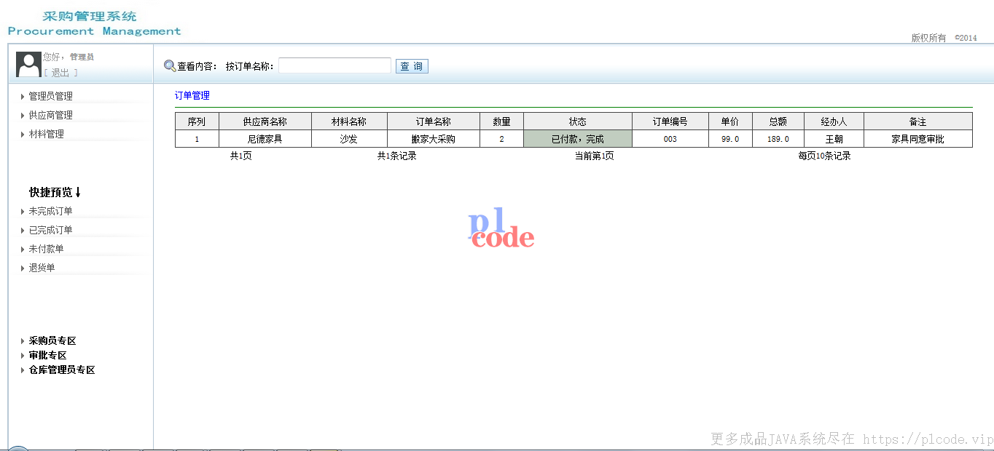Select the 尼德家具 supplier cell
Viewport: 994px width, 451px height.
click(265, 139)
